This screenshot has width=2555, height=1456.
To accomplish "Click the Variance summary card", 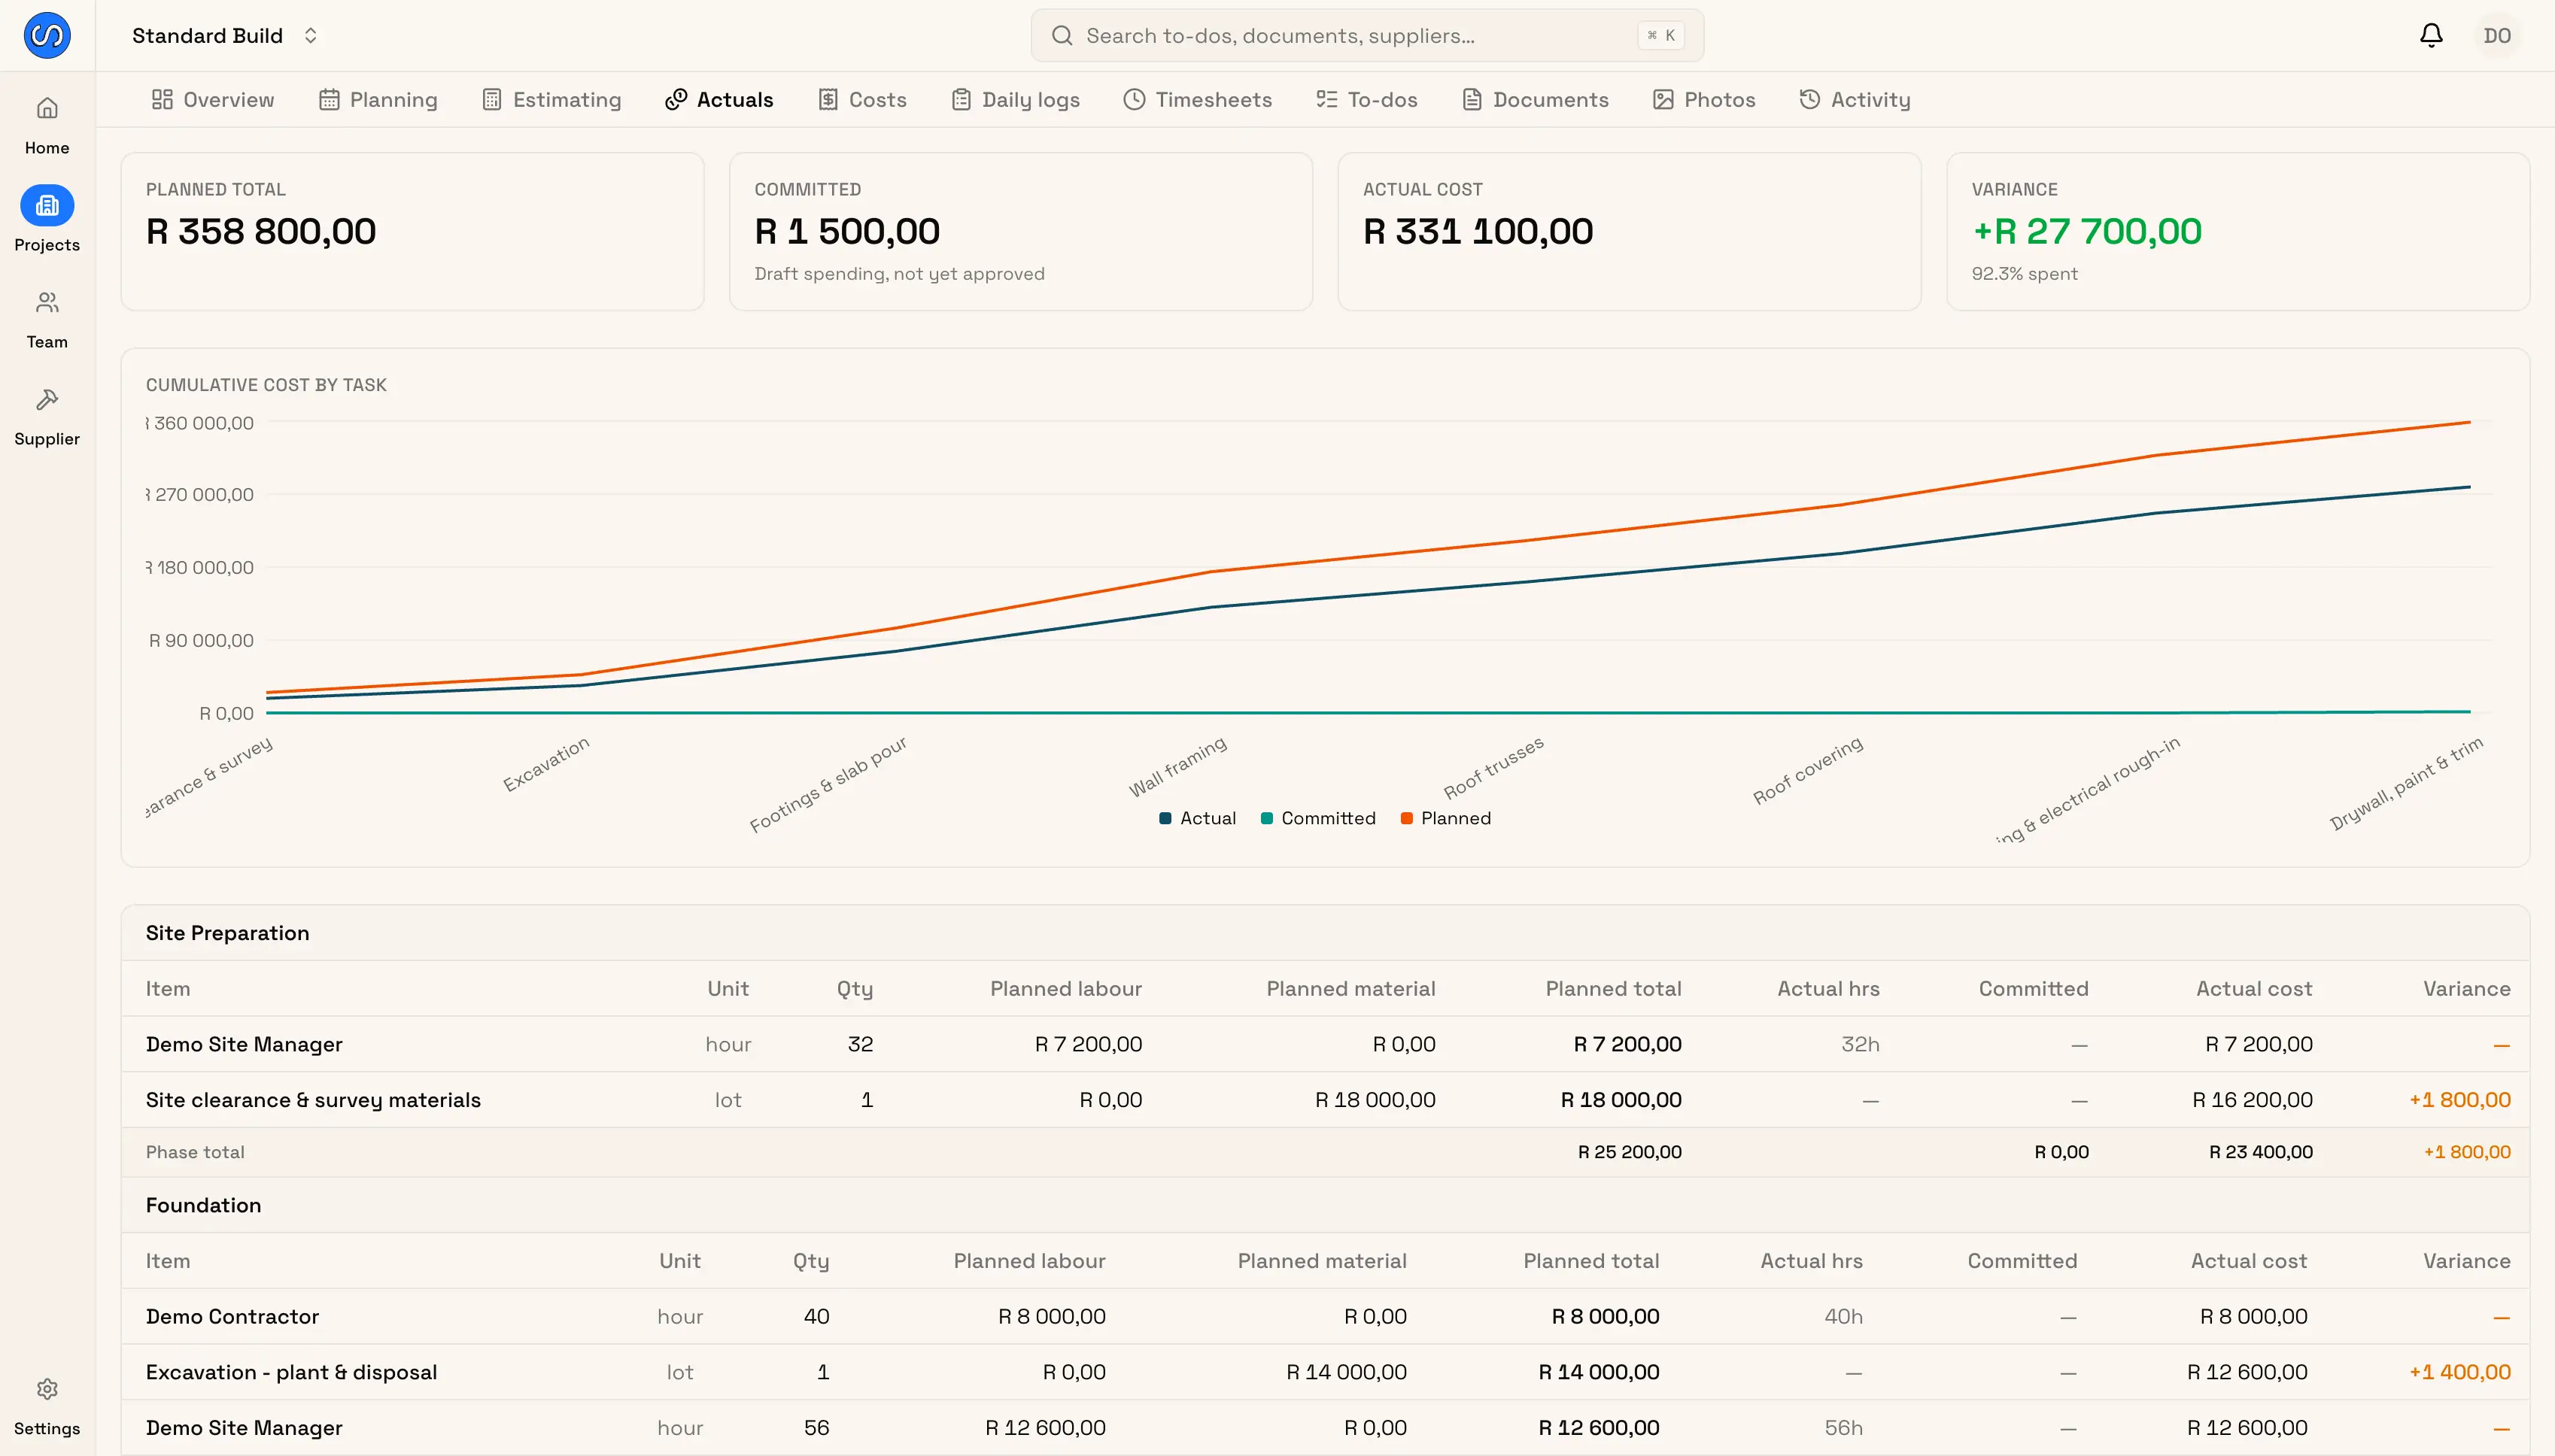I will 2238,231.
